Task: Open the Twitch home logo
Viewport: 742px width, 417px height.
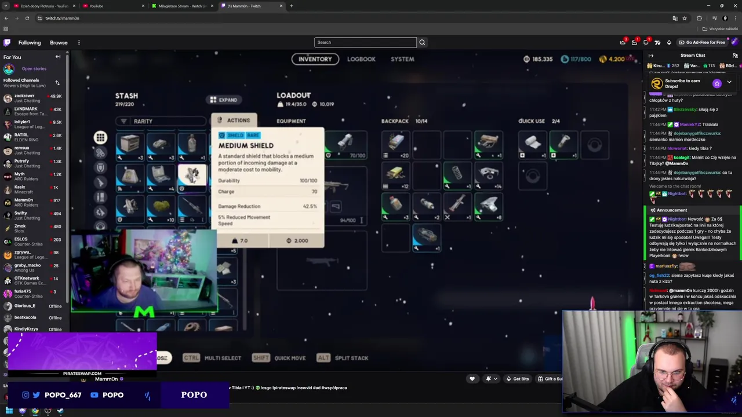Action: point(7,42)
